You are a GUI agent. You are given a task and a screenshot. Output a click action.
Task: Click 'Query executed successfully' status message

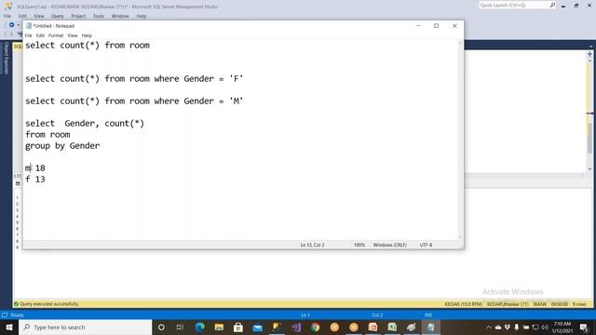tap(49, 304)
